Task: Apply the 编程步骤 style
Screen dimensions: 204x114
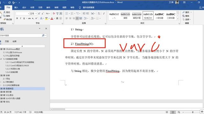Action: click(x=137, y=16)
